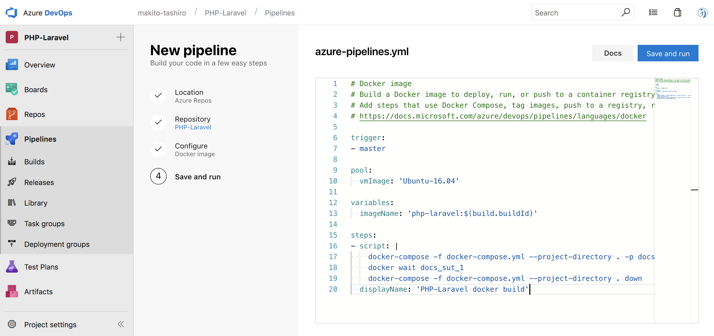Select the Pipelines rocket icon
714x336 pixels.
pyautogui.click(x=11, y=139)
